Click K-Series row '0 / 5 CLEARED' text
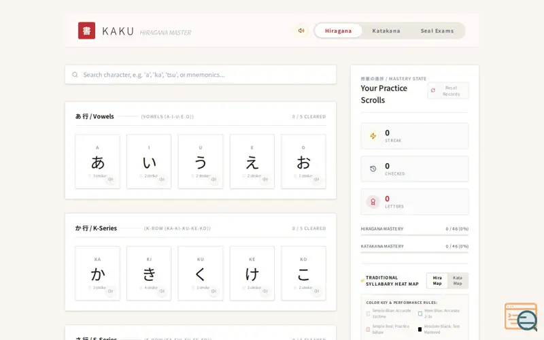 (x=309, y=228)
